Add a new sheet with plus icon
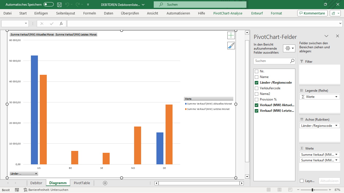This screenshot has height=193, width=344. point(105,183)
